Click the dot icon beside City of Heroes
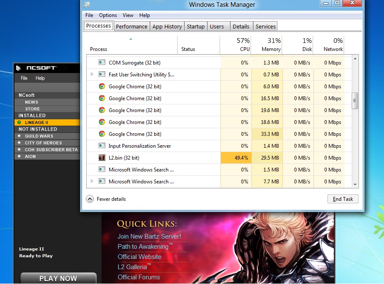The width and height of the screenshot is (384, 284). tap(19, 143)
